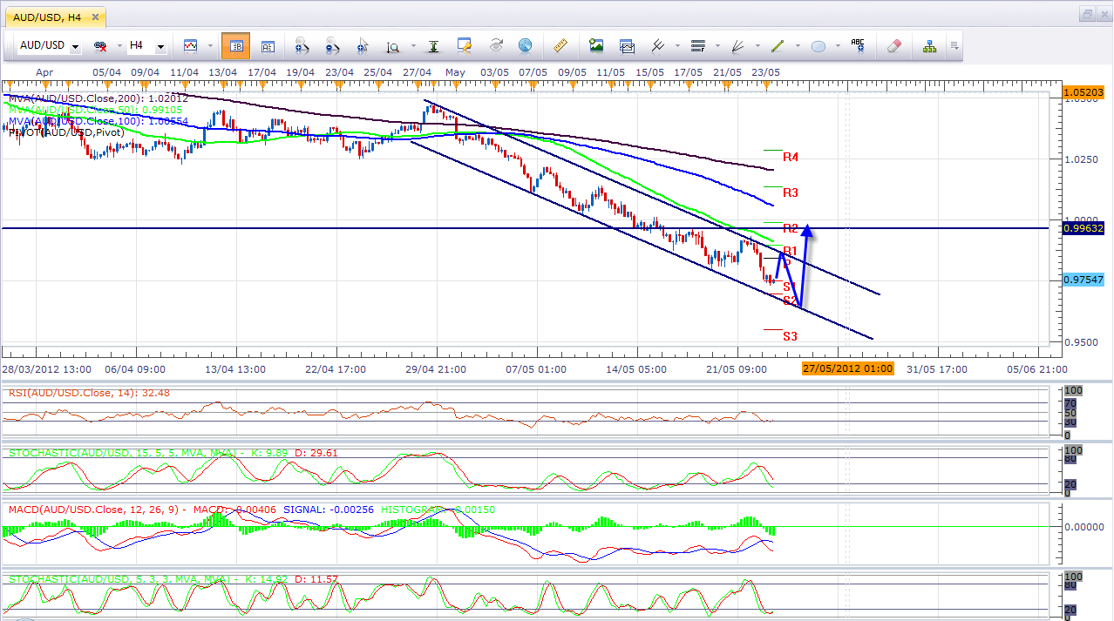This screenshot has width=1114, height=621.
Task: Select the eraser tool
Action: pos(893,46)
